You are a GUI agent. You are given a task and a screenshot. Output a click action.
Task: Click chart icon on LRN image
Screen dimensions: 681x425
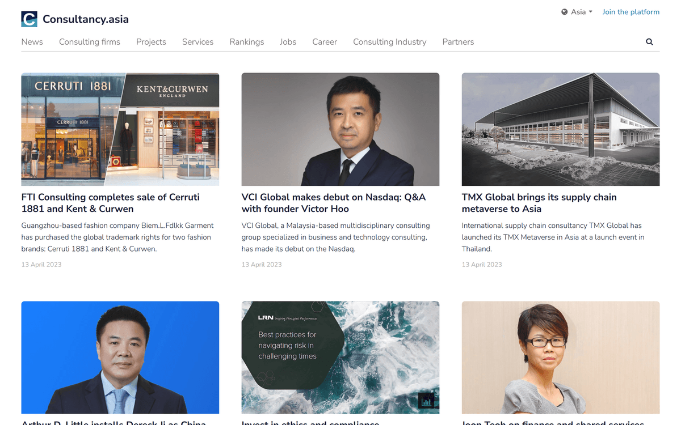coord(426,401)
